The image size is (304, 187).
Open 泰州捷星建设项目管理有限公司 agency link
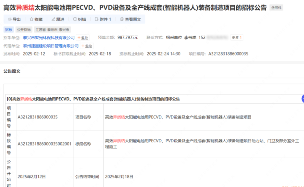(51, 46)
